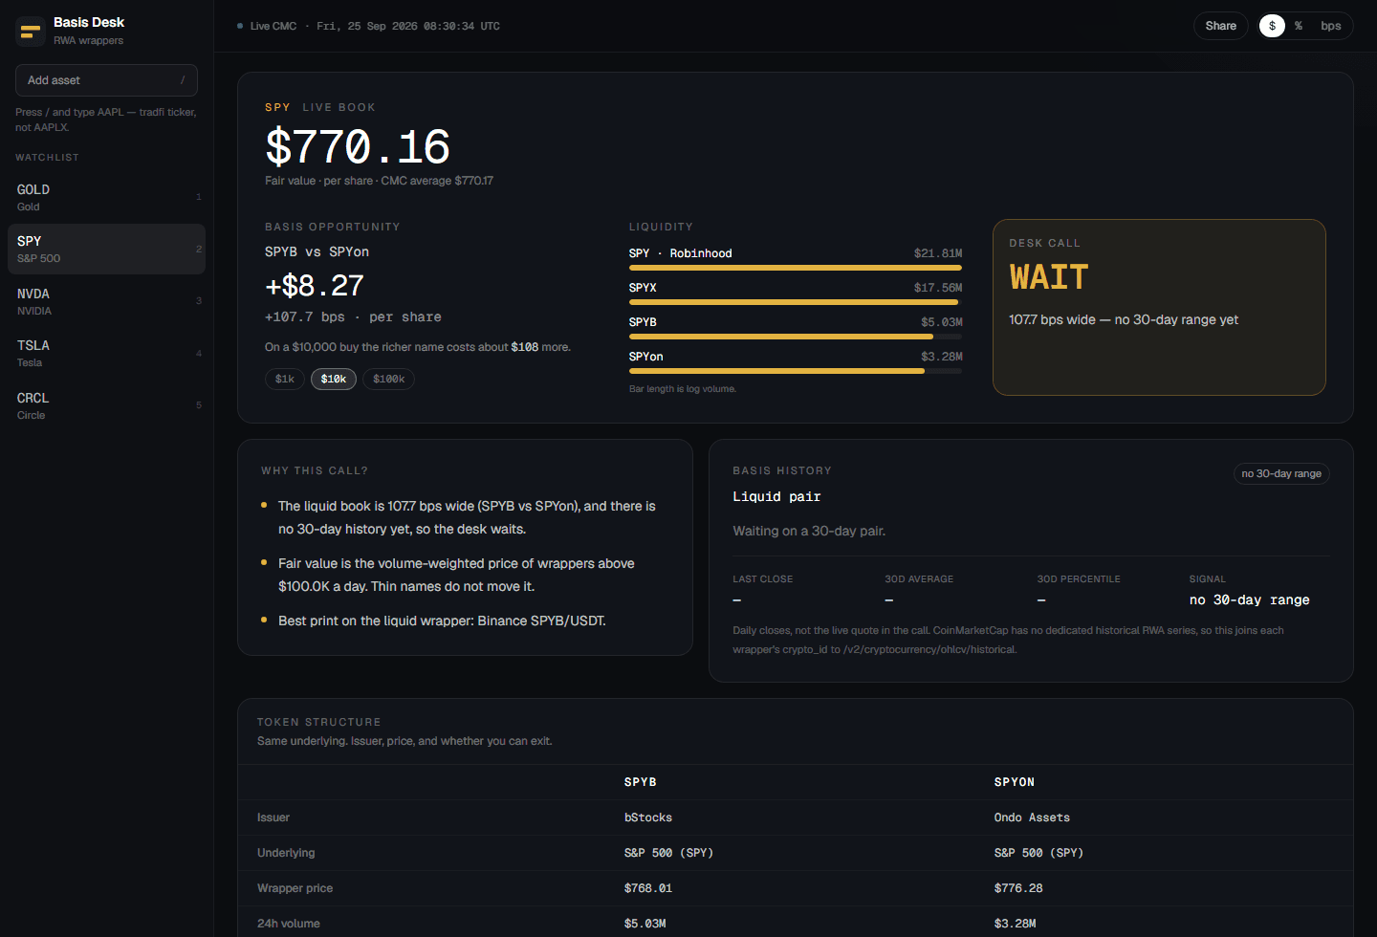Viewport: 1377px width, 937px height.
Task: Open CRCL Circle from the watchlist
Action: pyautogui.click(x=106, y=405)
